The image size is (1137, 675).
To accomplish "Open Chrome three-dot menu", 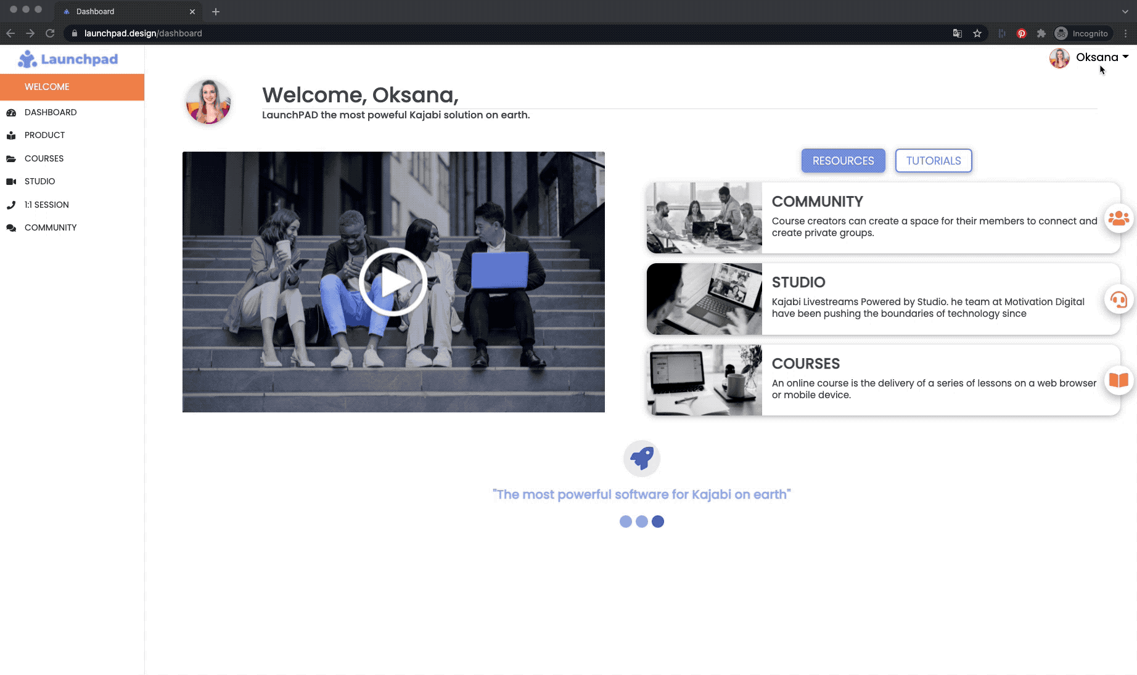I will (x=1126, y=33).
